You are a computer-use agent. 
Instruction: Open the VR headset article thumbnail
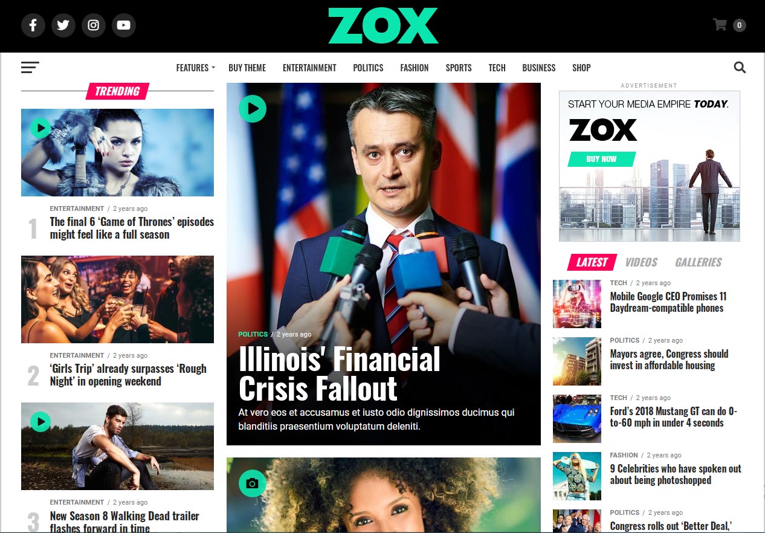coord(577,304)
